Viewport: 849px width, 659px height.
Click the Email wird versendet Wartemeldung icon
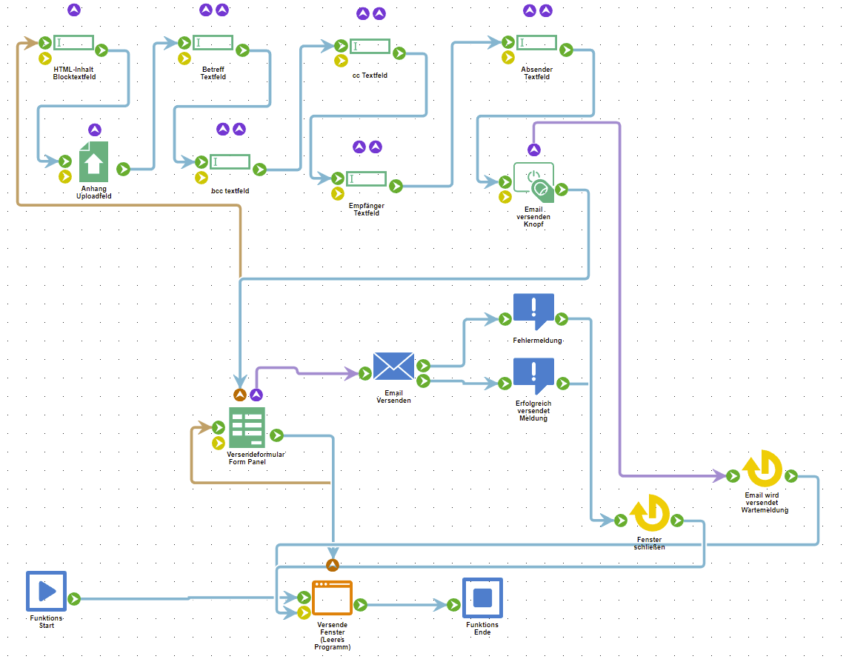[x=762, y=469]
